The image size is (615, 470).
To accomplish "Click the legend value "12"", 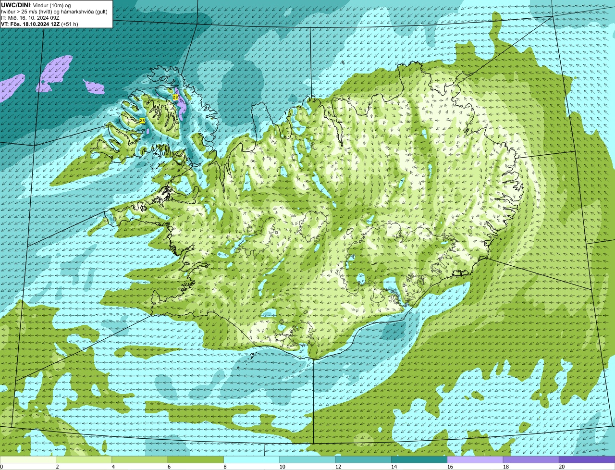I will [x=338, y=467].
